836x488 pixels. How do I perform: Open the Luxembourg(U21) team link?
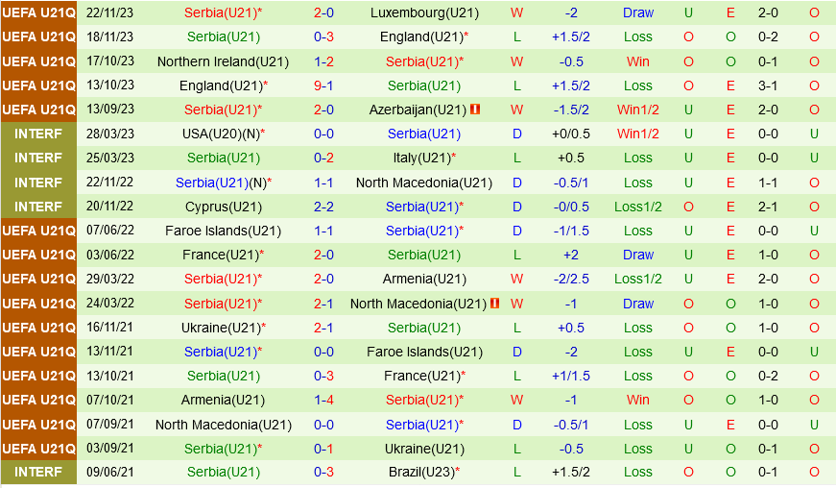click(424, 12)
